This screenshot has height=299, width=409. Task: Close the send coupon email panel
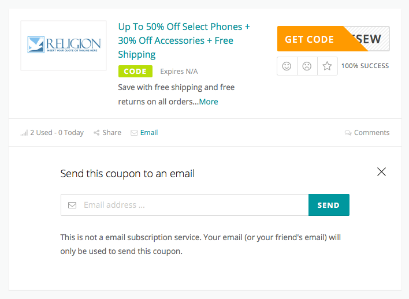coord(381,172)
